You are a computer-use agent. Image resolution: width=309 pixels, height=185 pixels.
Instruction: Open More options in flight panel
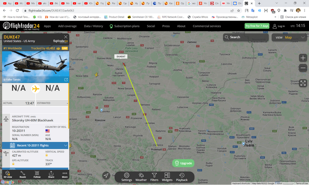(64, 174)
